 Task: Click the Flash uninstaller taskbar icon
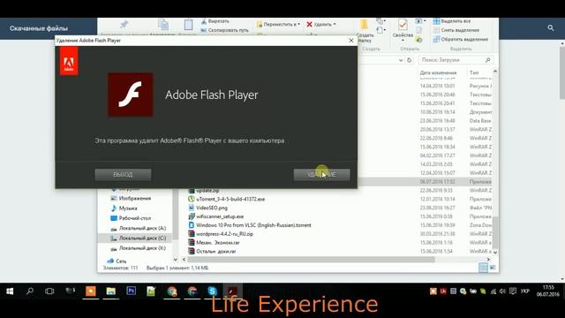click(x=232, y=291)
